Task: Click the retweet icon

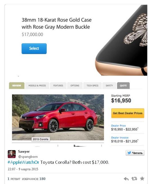Action: (134, 179)
